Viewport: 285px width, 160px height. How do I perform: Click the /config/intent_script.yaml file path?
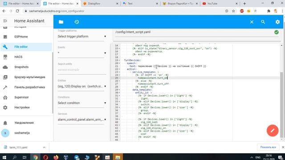click(133, 32)
